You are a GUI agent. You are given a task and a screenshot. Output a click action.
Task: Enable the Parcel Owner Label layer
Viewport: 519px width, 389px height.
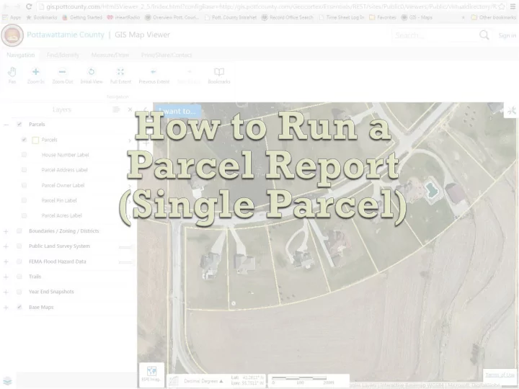[x=24, y=185]
